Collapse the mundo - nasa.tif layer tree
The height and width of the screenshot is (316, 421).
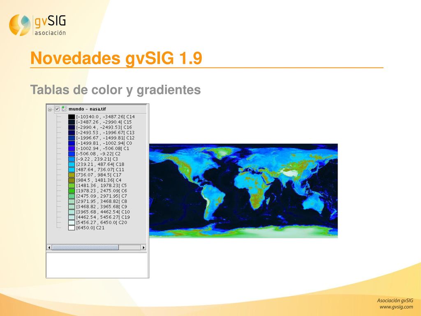click(50, 109)
